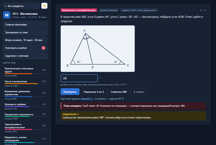Click the ОГЭ · Математика heading

click(x=25, y=14)
